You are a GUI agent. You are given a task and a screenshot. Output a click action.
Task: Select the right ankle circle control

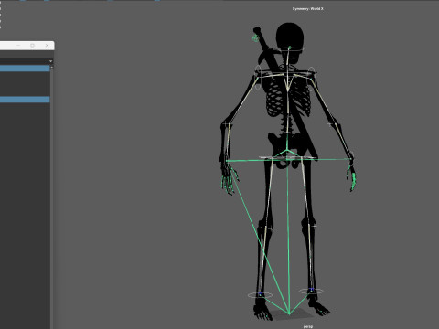click(311, 291)
